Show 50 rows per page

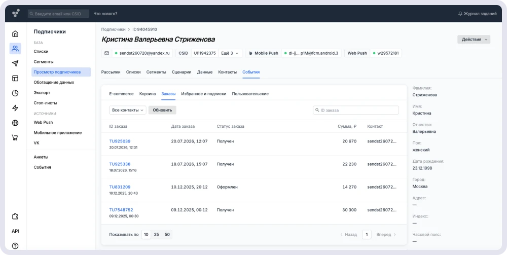167,235
